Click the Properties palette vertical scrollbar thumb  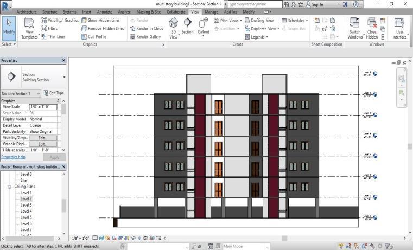tap(63, 109)
